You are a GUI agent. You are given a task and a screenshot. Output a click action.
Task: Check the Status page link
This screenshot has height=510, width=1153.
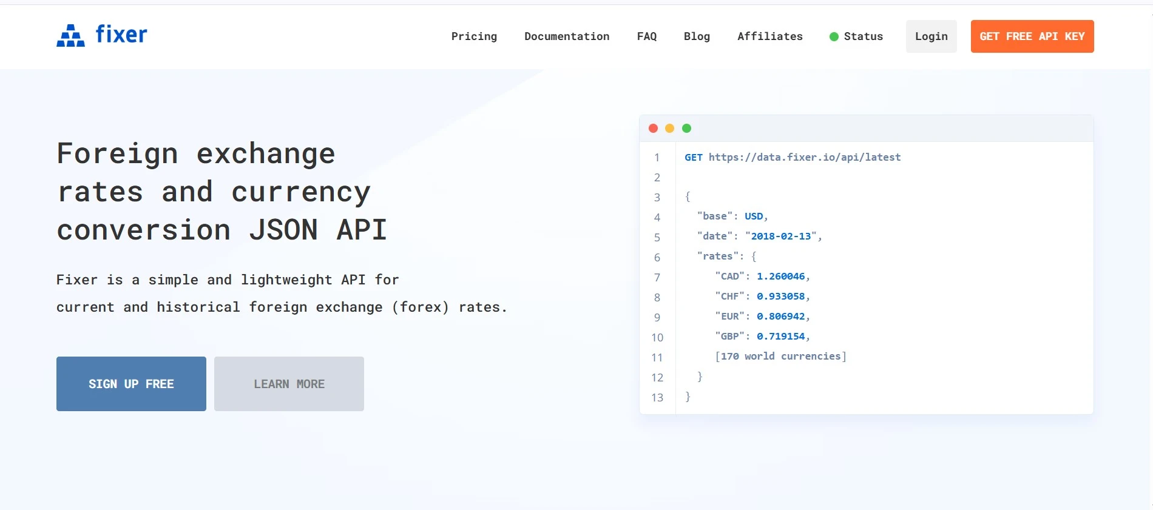click(863, 36)
